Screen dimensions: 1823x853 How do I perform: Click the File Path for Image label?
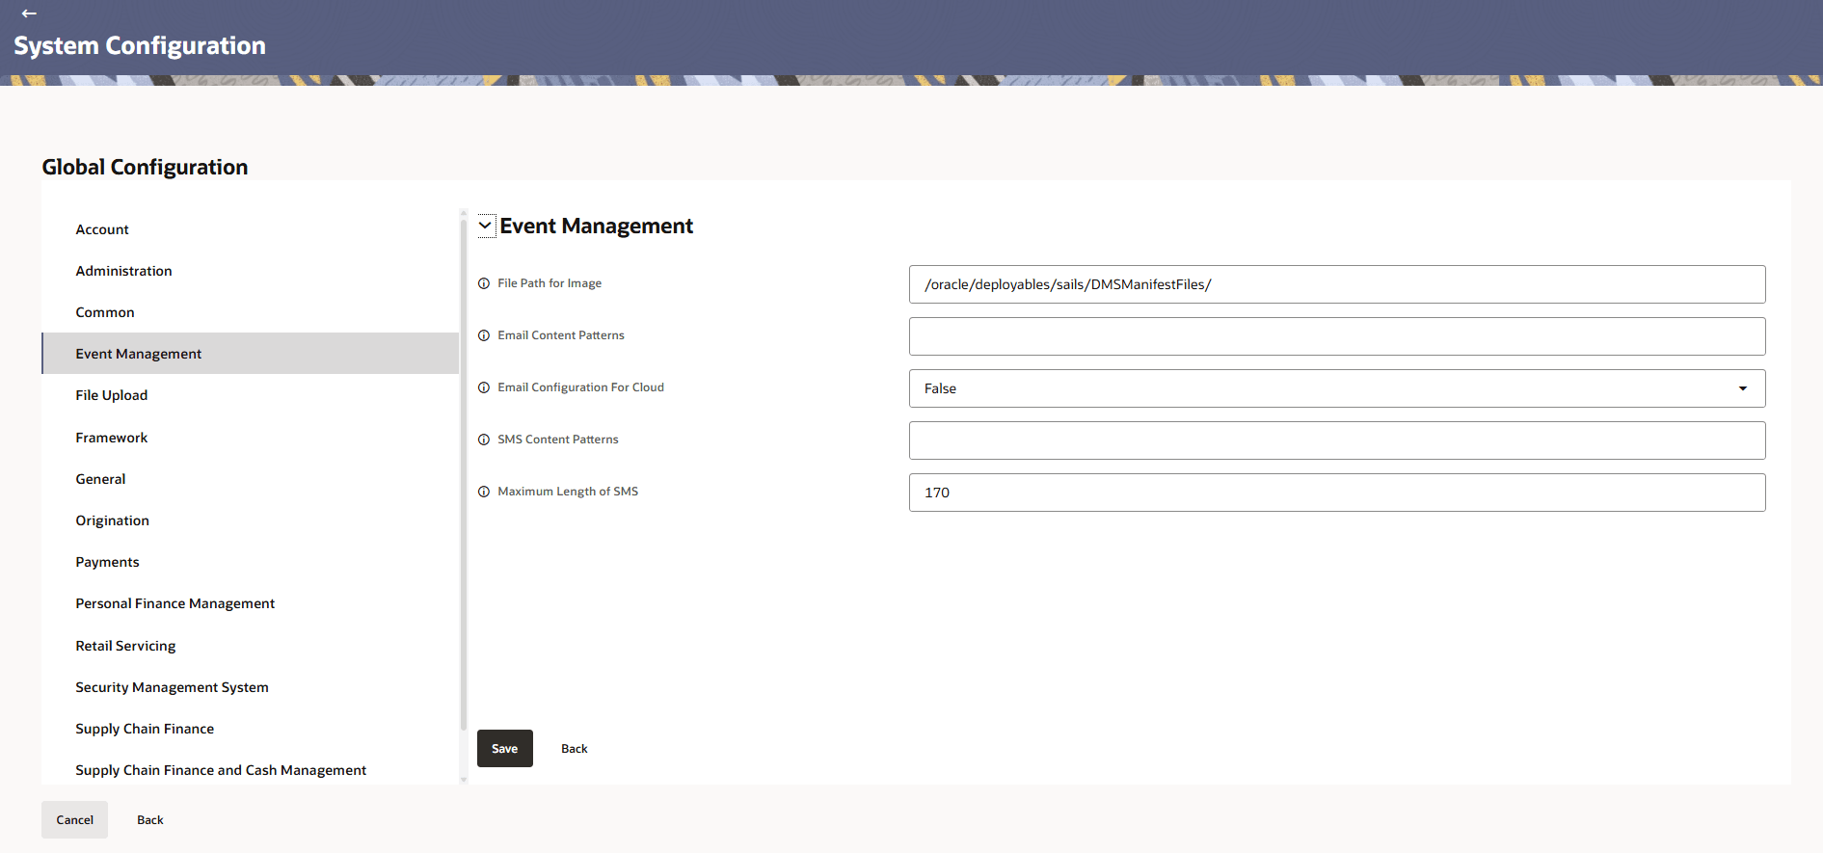550,283
